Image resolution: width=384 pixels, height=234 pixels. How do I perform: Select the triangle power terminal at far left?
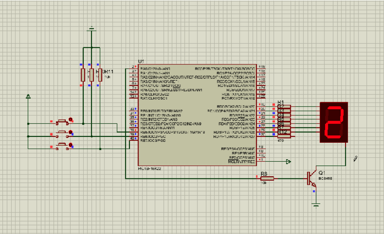coord(28,96)
